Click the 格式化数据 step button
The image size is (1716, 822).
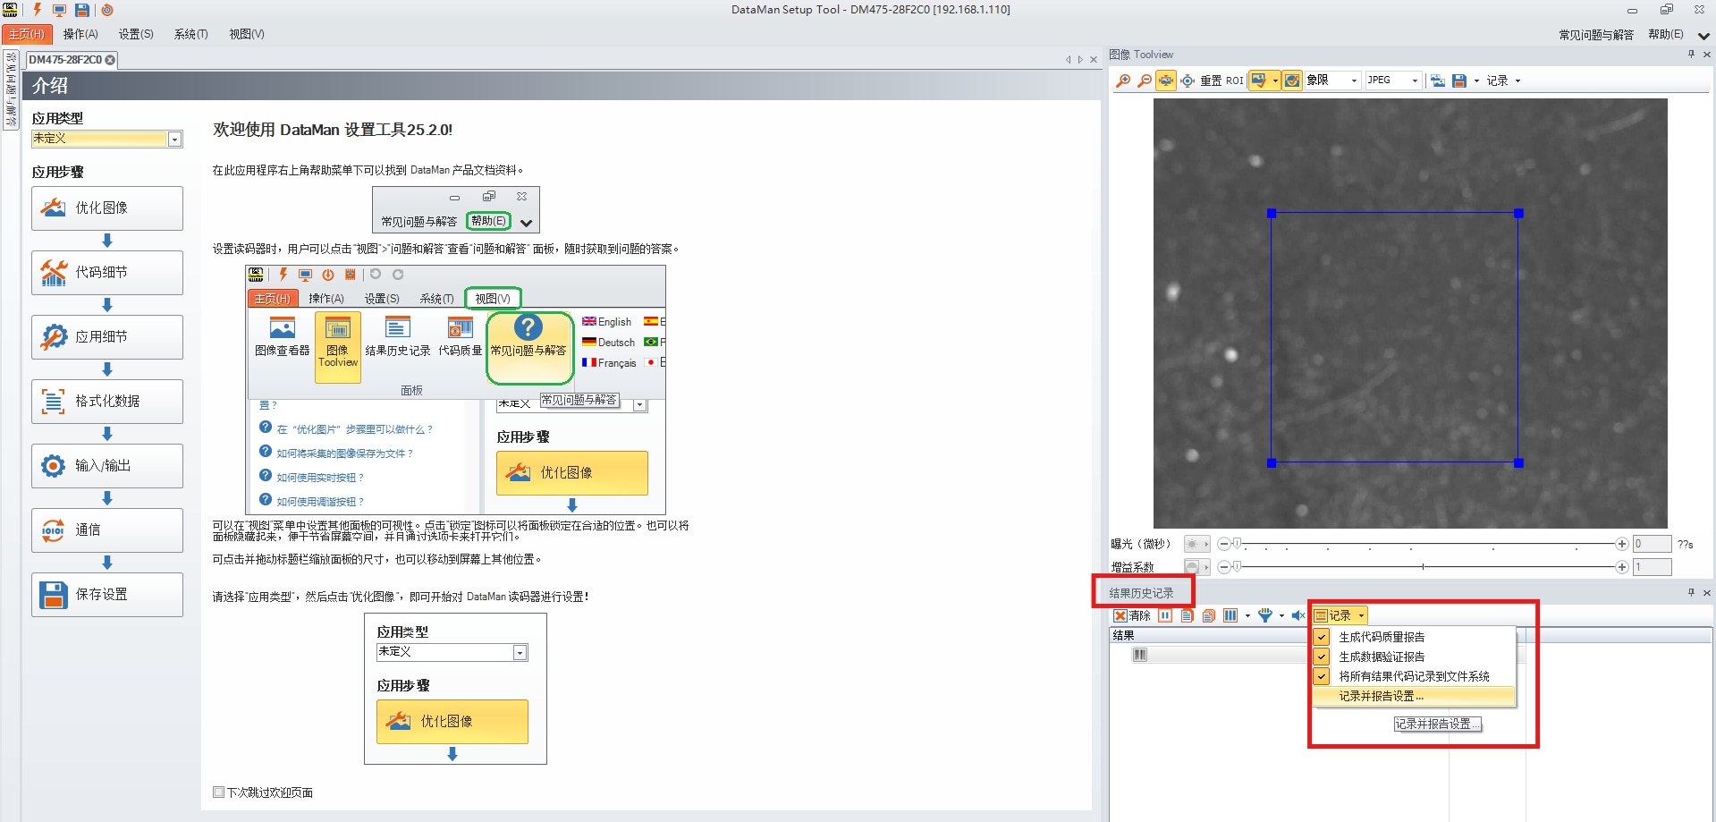click(x=107, y=401)
